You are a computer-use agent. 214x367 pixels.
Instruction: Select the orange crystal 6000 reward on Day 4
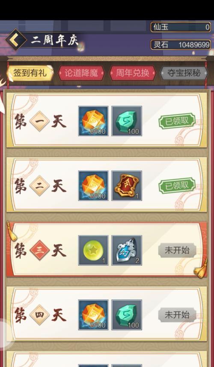[93, 315]
